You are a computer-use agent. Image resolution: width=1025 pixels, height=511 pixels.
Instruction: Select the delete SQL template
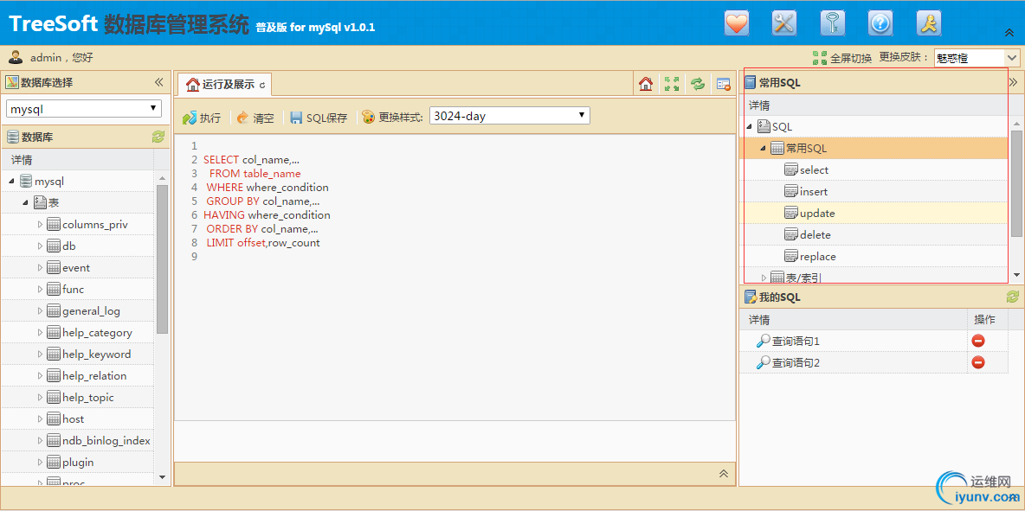(815, 234)
